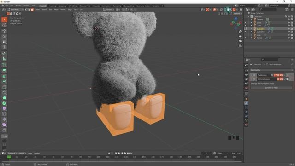The height and width of the screenshot is (166, 295).
Task: Switch to the Modeling workspace tab
Action: pyautogui.click(x=52, y=6)
